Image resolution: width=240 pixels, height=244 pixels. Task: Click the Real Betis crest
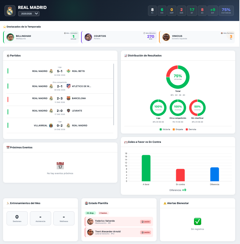click(x=68, y=71)
